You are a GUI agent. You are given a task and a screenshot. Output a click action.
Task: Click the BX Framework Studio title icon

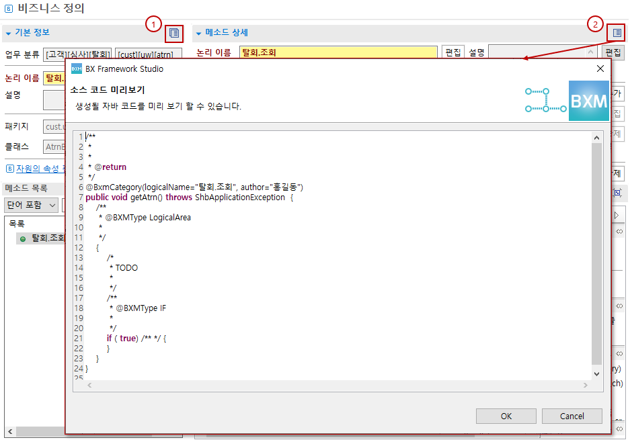77,69
